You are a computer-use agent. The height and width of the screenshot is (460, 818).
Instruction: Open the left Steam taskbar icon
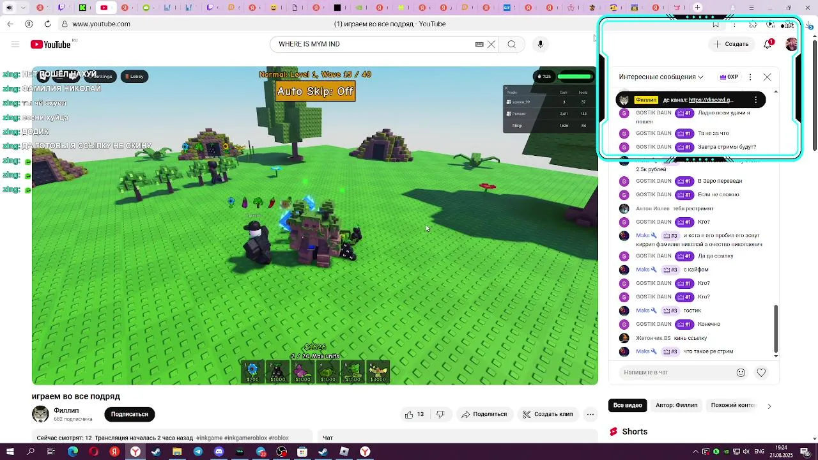pos(156,452)
